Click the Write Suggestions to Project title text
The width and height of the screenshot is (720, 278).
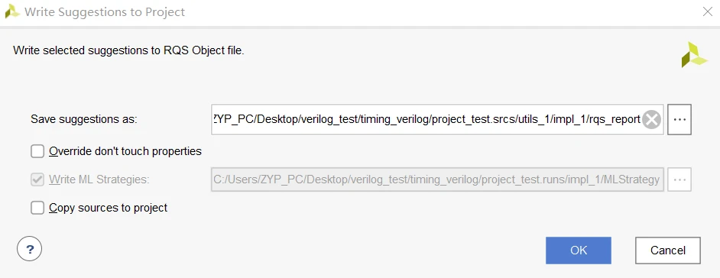pos(105,12)
